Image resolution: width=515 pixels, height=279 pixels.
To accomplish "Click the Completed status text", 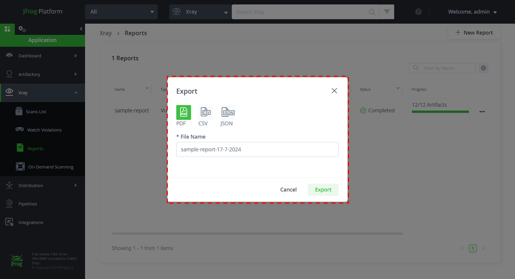I will (x=381, y=110).
